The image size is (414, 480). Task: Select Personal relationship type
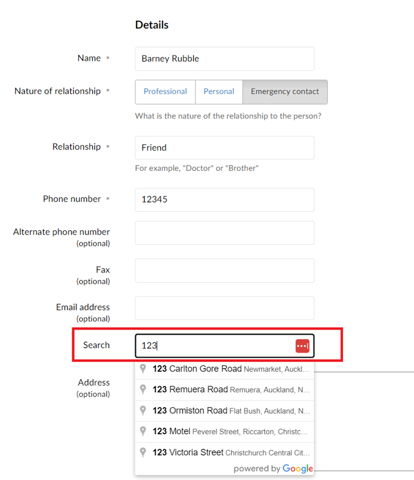[219, 92]
